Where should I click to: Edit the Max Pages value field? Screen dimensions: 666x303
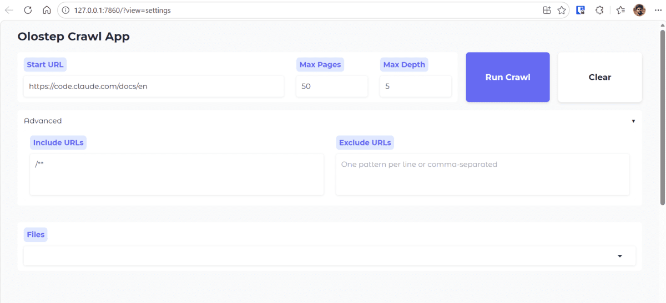tap(332, 86)
